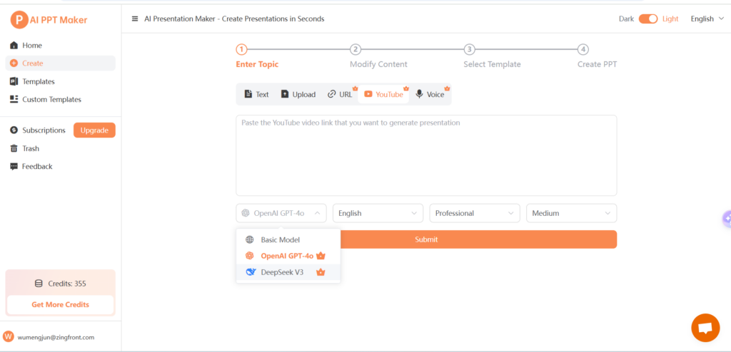
Task: Open the English interface language dropdown
Action: [707, 19]
